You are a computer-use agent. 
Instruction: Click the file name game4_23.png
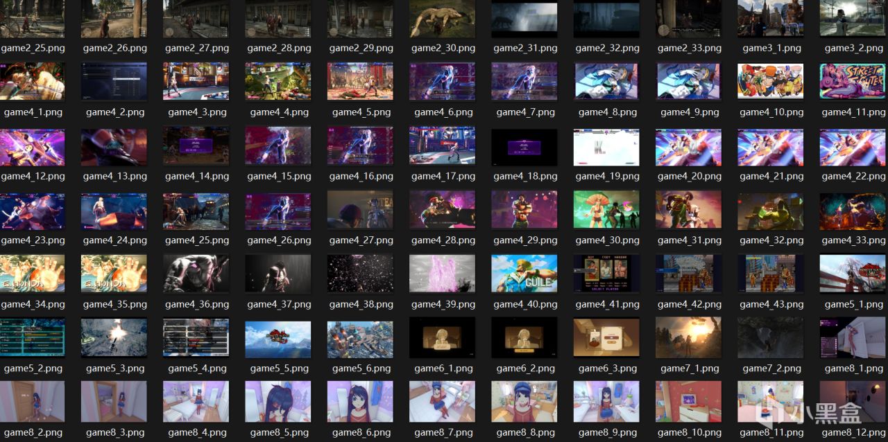32,240
